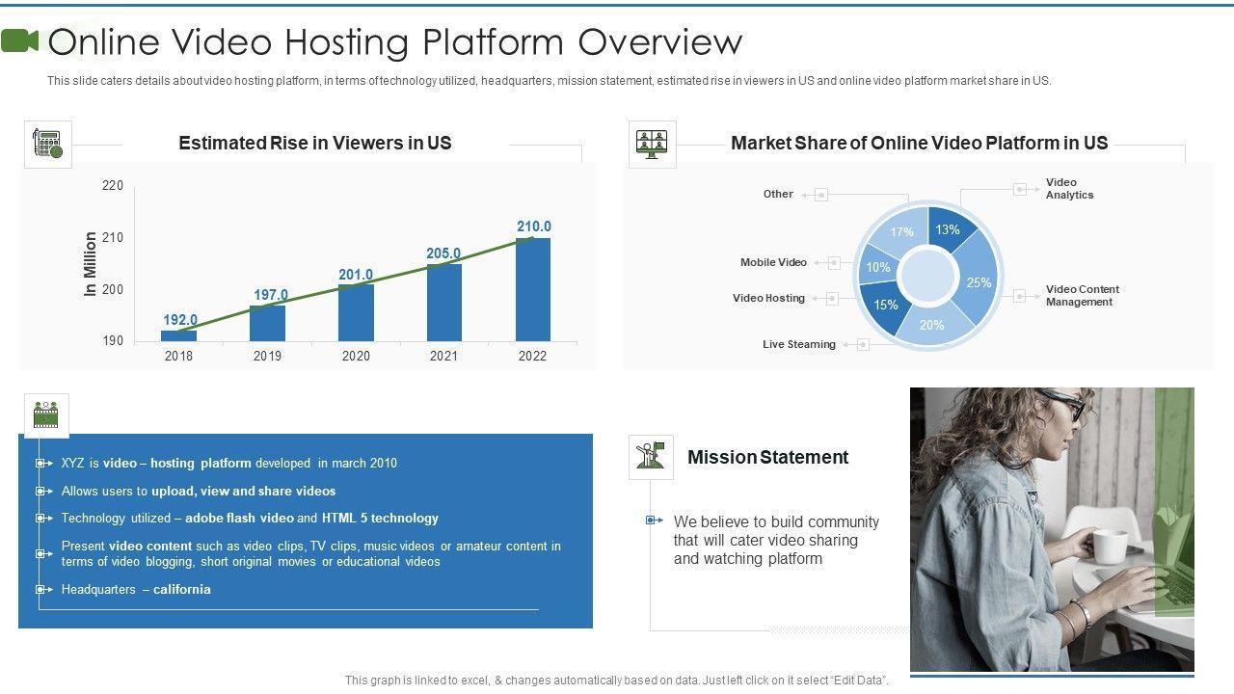Click the telephone calculator icon beside viewers chart

point(47,144)
